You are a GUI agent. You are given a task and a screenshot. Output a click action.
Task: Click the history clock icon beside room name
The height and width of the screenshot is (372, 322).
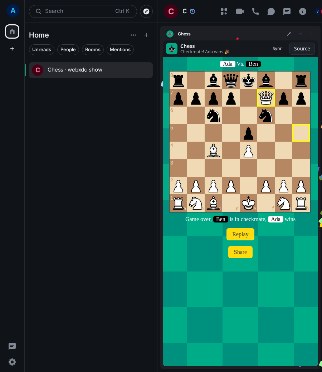192,11
